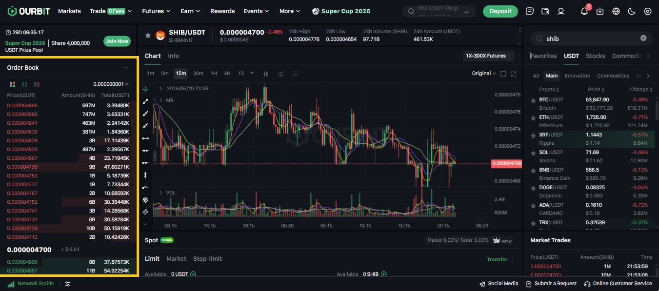The width and height of the screenshot is (659, 291).
Task: Open the Earn dropdown menu
Action: (190, 11)
